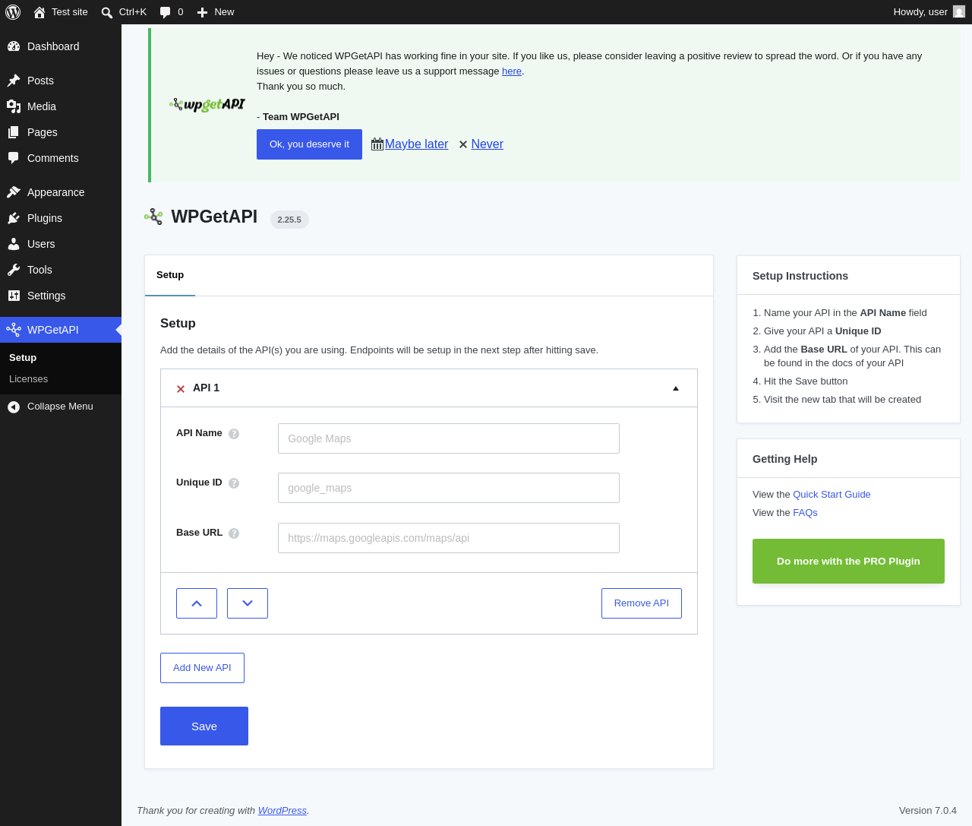
Task: Select the Setup tab
Action: pyautogui.click(x=170, y=275)
